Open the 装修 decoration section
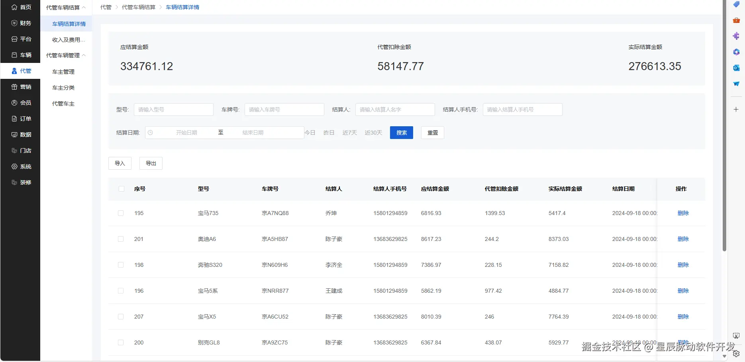 pos(20,182)
